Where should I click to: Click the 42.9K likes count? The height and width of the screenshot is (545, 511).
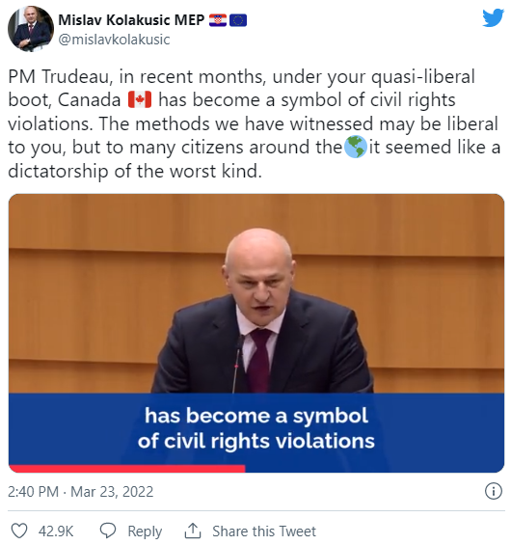56,531
